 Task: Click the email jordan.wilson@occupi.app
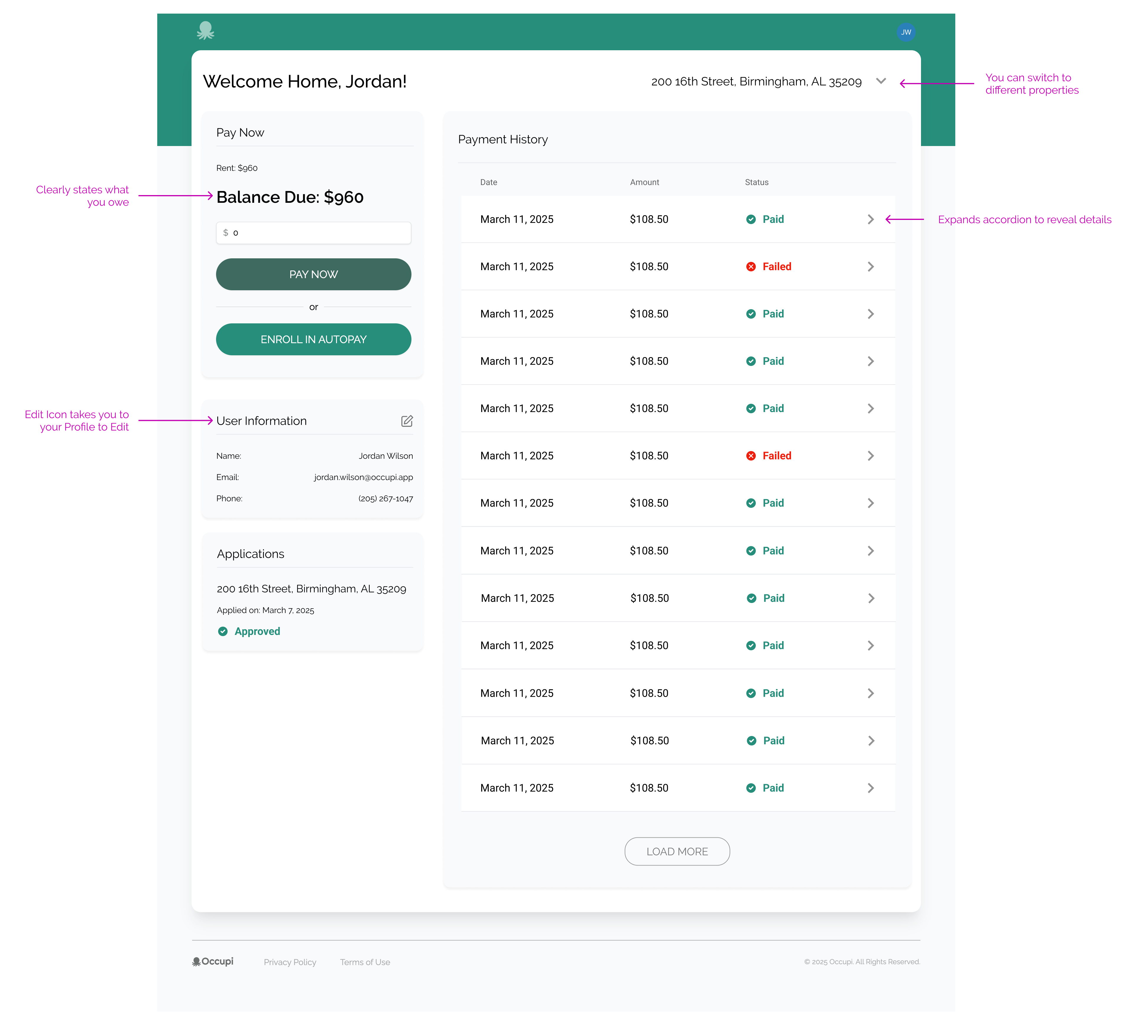coord(363,477)
